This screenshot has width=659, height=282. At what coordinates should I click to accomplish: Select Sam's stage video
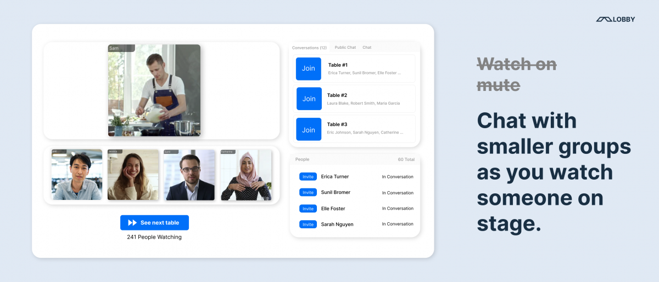click(154, 90)
